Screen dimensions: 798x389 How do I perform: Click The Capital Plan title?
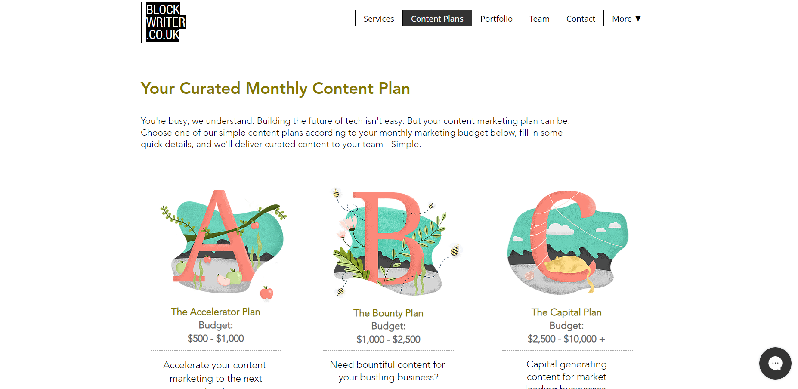[x=566, y=312]
